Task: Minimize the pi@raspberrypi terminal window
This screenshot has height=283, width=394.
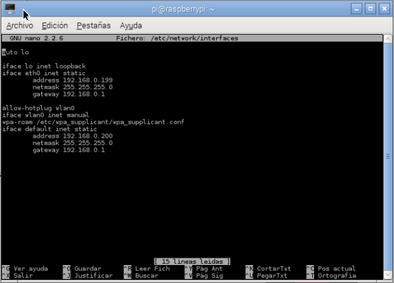Action: point(356,9)
